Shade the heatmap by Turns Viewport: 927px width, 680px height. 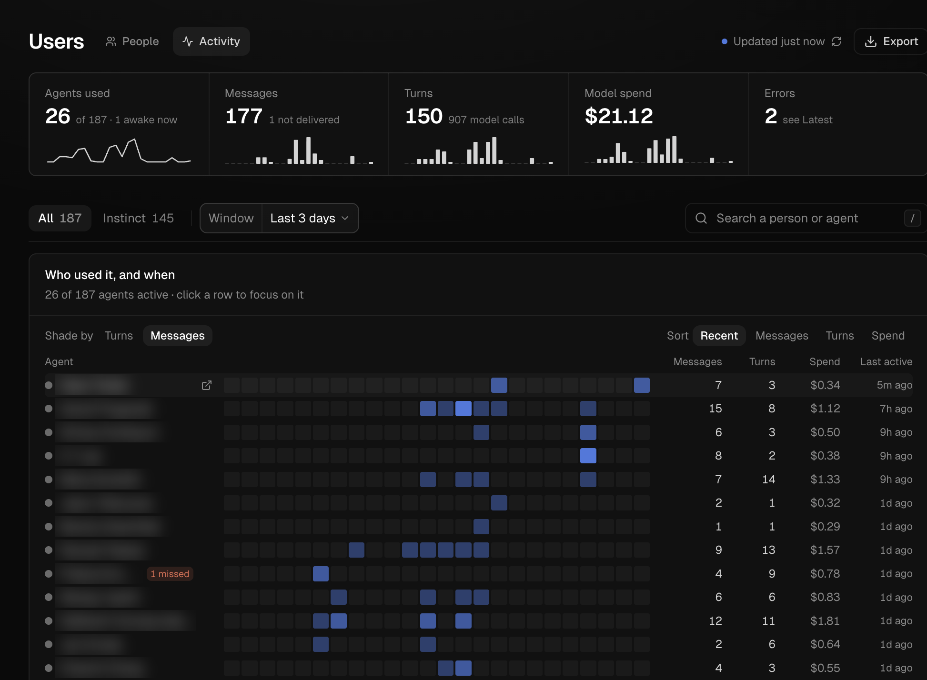[x=119, y=336]
